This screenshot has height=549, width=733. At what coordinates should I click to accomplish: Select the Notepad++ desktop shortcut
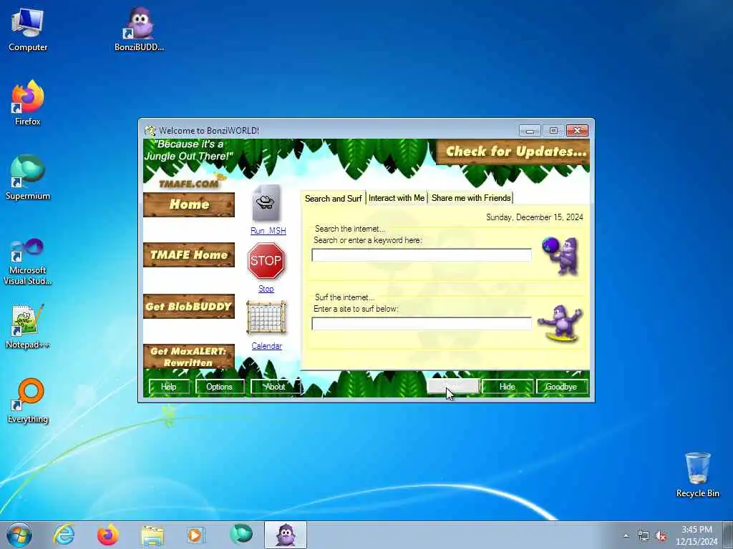[x=28, y=327]
